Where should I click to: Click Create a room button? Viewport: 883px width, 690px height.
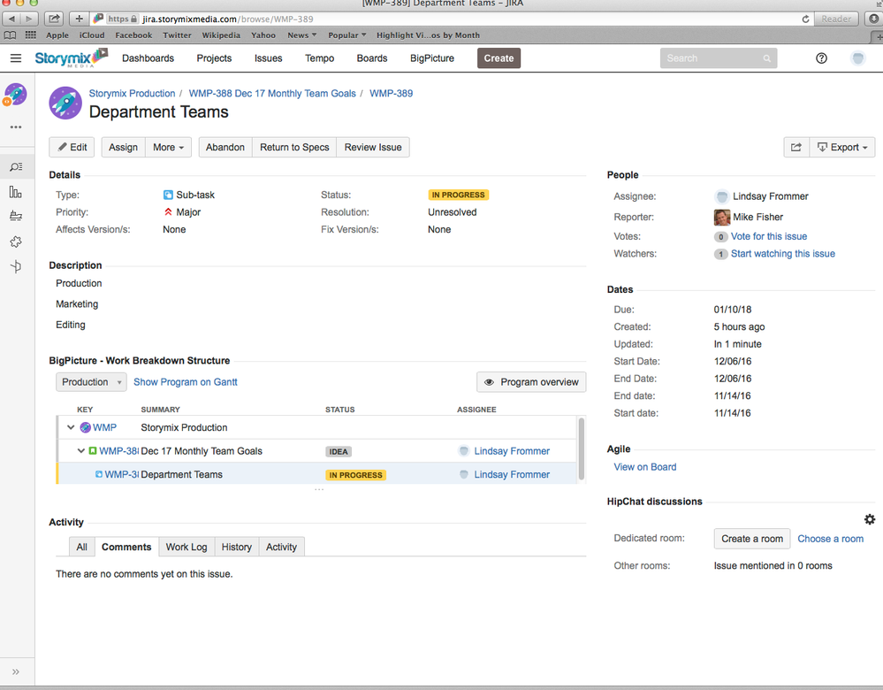(x=752, y=539)
